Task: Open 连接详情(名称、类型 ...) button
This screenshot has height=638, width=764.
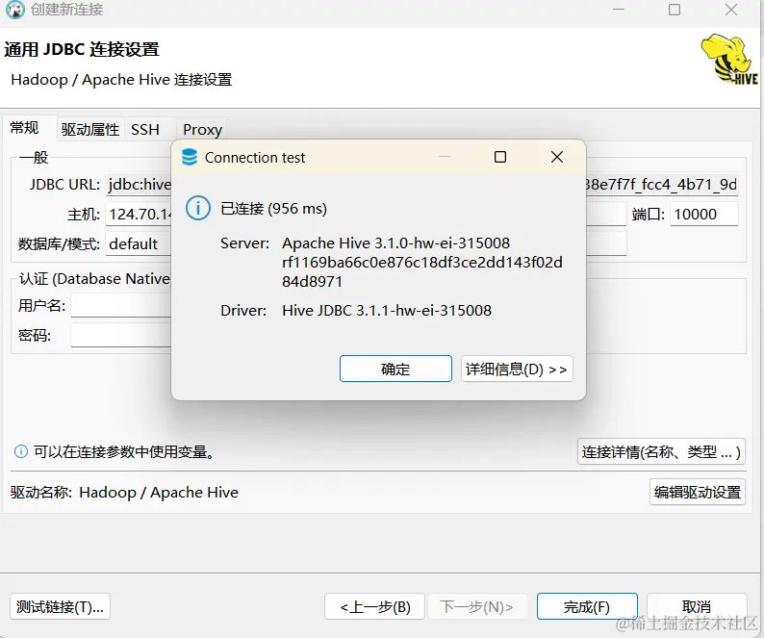Action: (x=661, y=452)
